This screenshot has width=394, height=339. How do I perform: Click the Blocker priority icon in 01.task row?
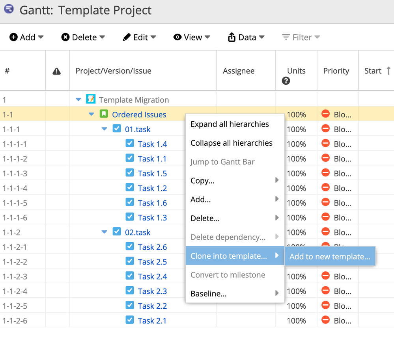pos(325,128)
